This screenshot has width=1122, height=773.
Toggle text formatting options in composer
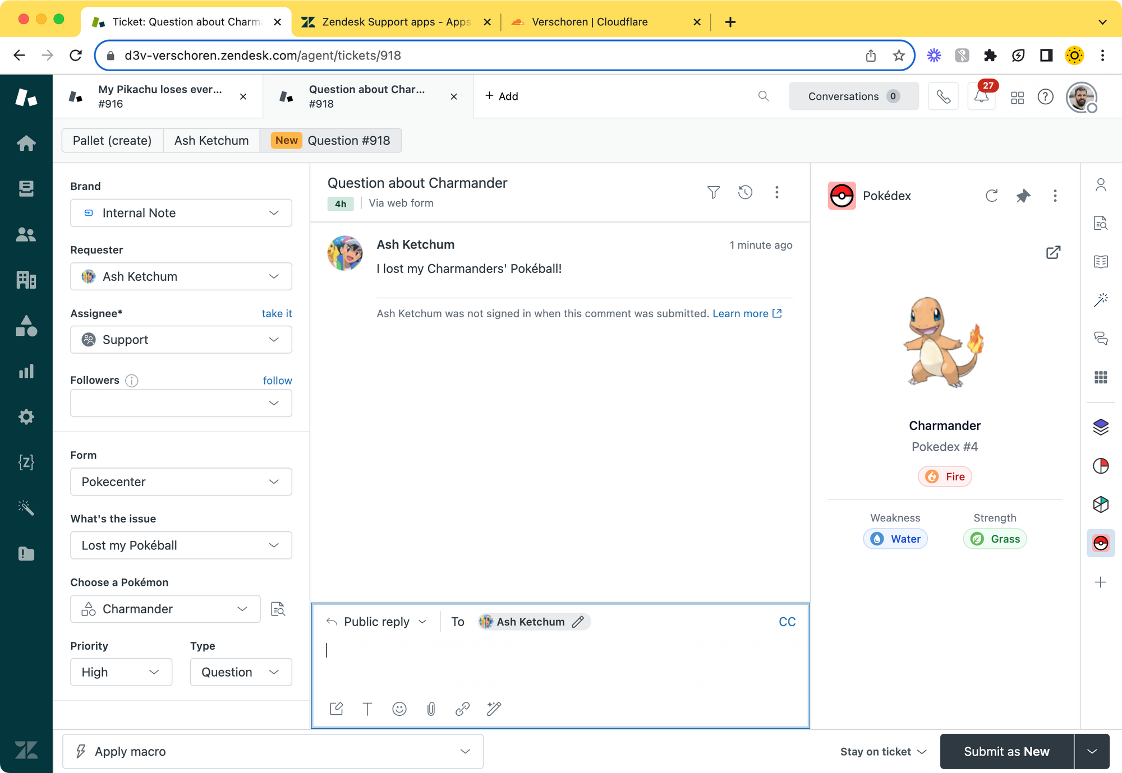(367, 709)
